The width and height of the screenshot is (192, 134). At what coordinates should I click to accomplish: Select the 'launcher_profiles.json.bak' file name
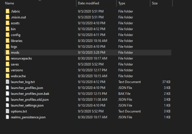(30, 94)
